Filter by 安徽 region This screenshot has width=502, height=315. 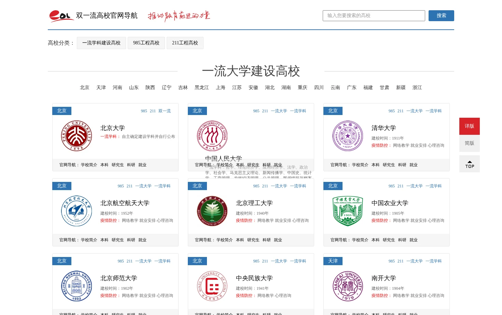253,88
